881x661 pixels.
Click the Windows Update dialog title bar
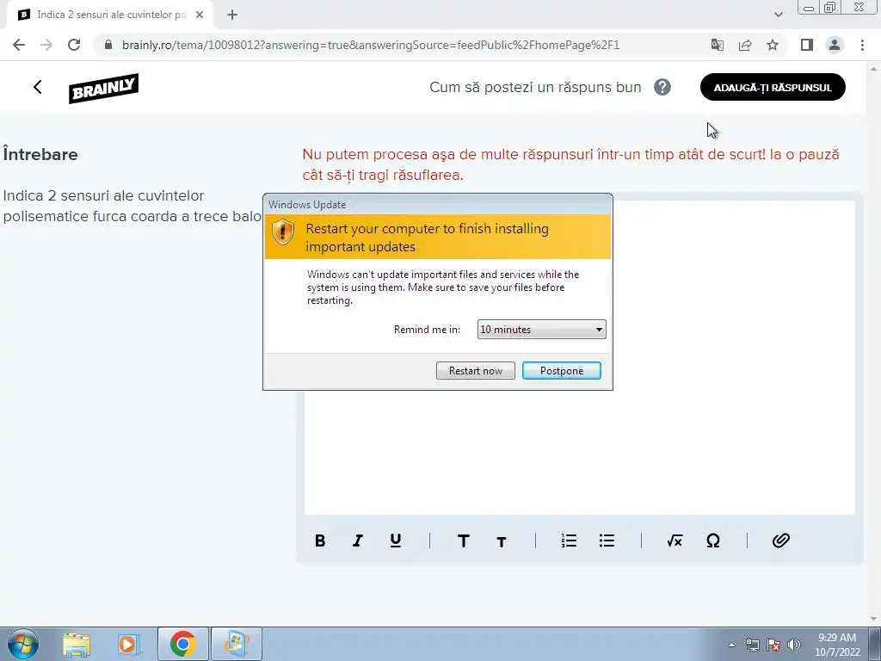pyautogui.click(x=438, y=205)
